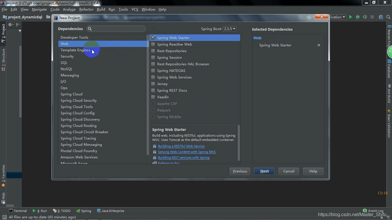The height and width of the screenshot is (220, 392).
Task: Enable Spring Session dependency
Action: 153,57
